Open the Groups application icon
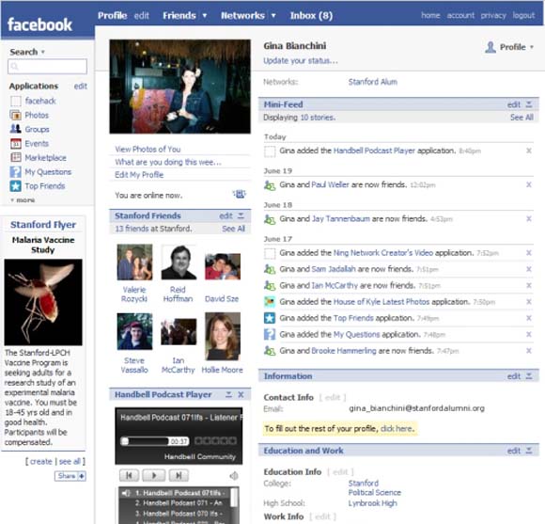The height and width of the screenshot is (524, 545). point(16,129)
